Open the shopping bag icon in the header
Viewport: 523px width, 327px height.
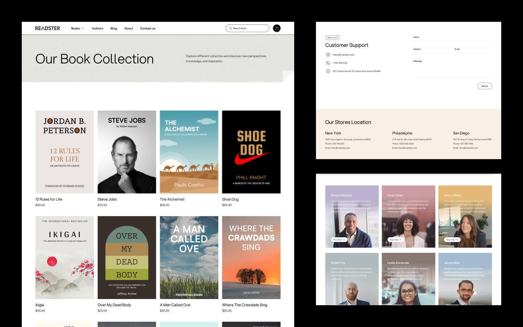pos(277,28)
